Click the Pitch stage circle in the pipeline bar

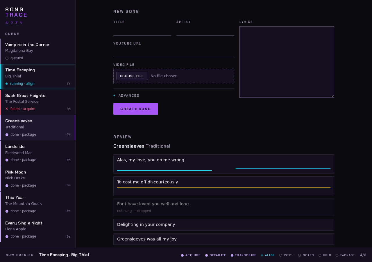(281, 255)
